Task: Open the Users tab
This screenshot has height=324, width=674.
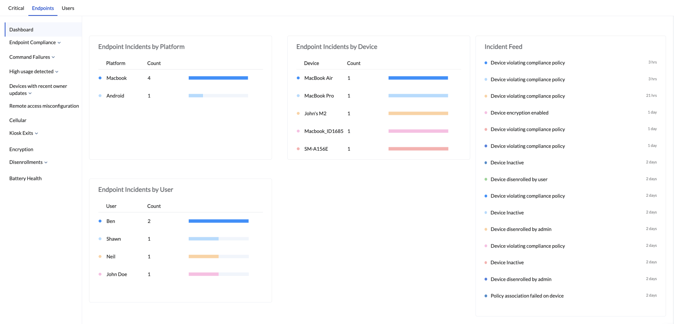Action: click(68, 8)
